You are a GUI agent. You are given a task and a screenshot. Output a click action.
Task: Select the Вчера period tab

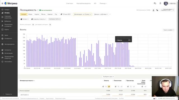(x=30, y=14)
